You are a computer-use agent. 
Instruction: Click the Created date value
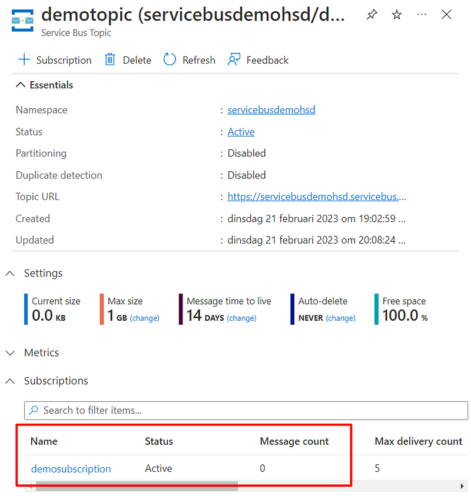click(x=317, y=219)
